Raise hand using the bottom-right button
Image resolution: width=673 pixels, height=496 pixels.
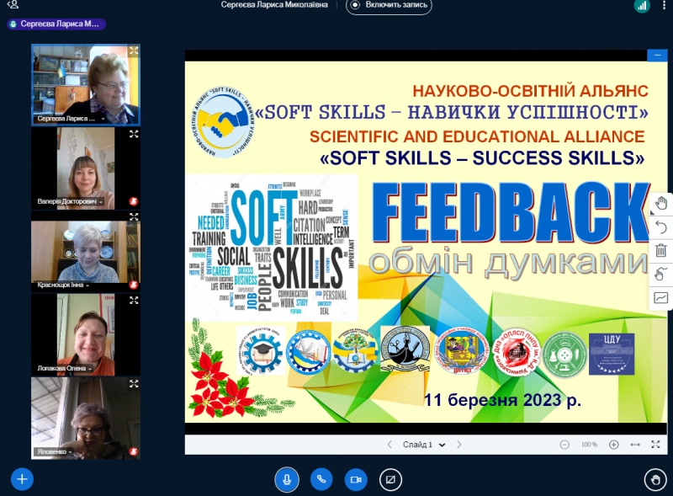(654, 479)
